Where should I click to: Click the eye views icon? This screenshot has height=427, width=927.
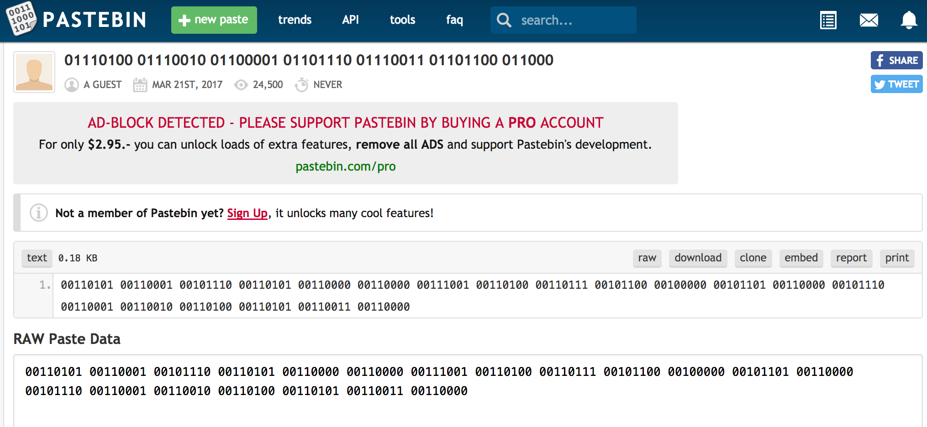point(241,85)
